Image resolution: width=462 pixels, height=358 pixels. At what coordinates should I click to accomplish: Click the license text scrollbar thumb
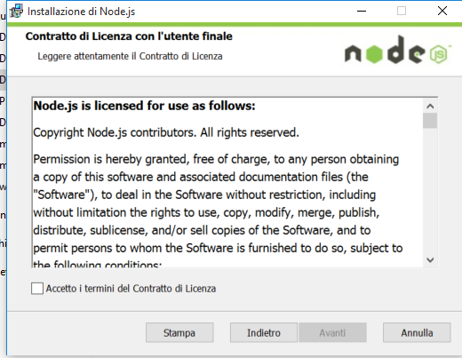pyautogui.click(x=430, y=121)
